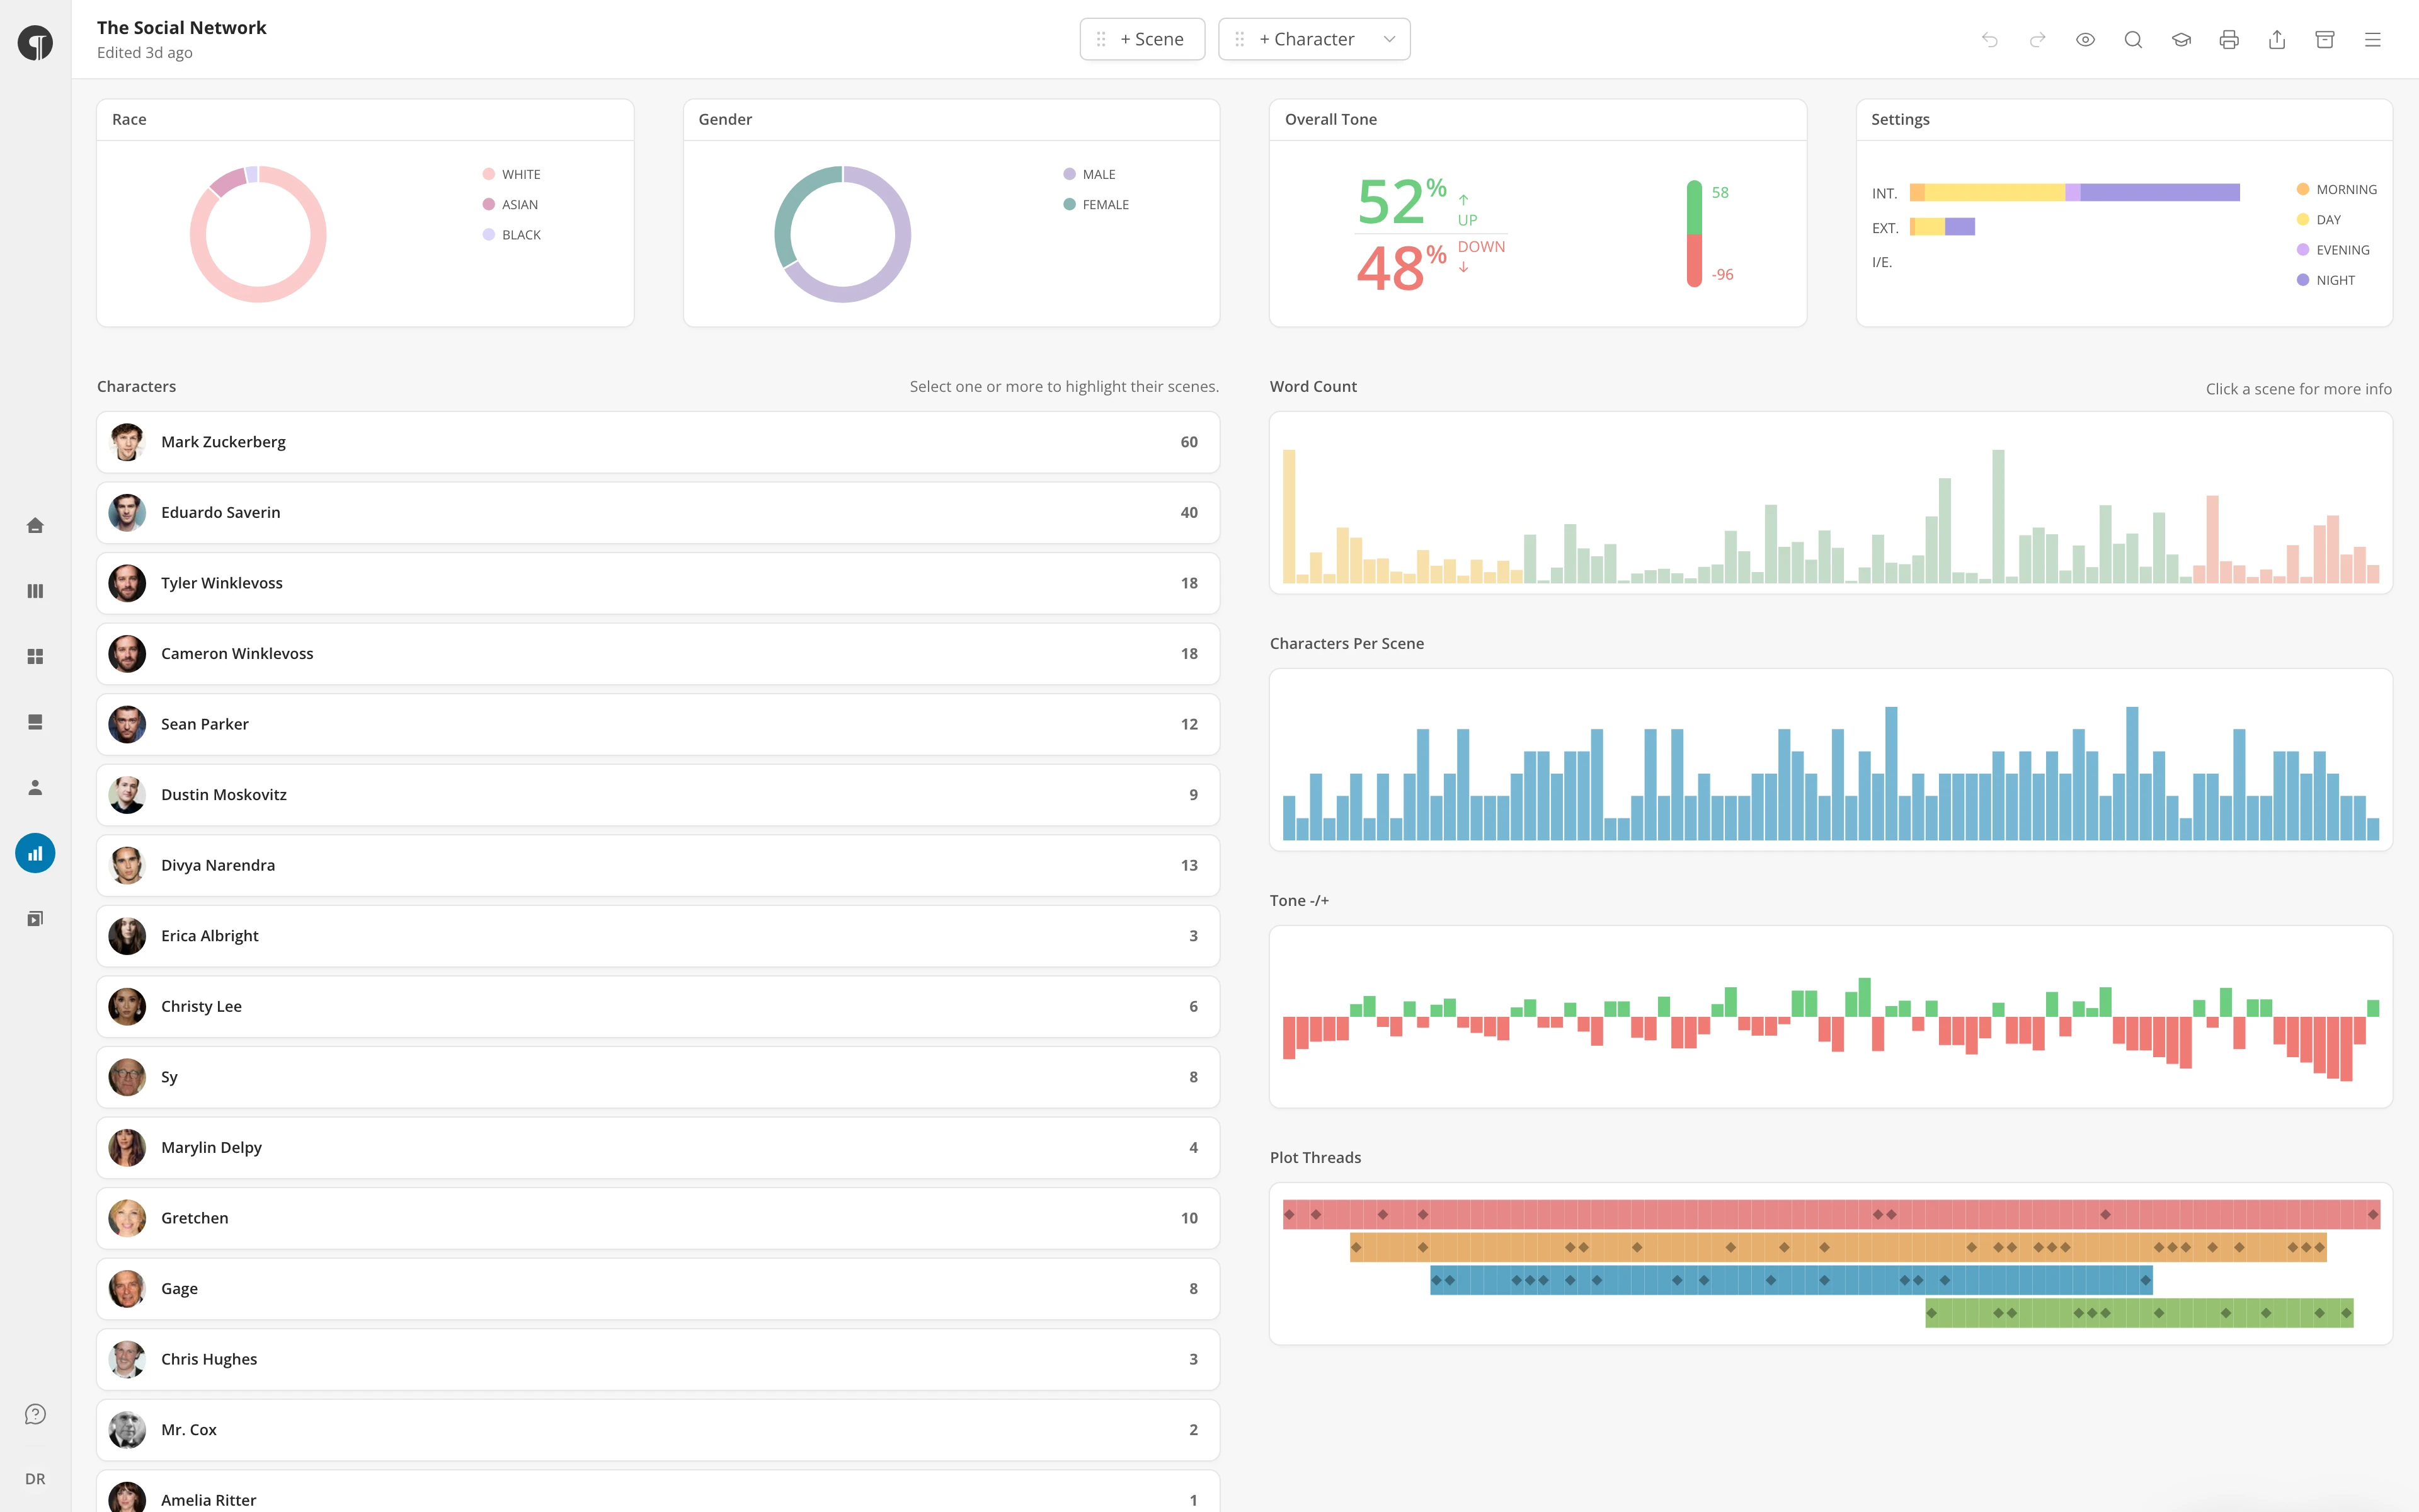Click FEMALE legend swatch in Gender
Image resolution: width=2419 pixels, height=1512 pixels.
1070,204
